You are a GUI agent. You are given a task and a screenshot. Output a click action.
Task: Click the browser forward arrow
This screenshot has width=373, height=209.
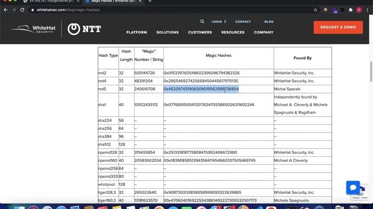[14, 10]
